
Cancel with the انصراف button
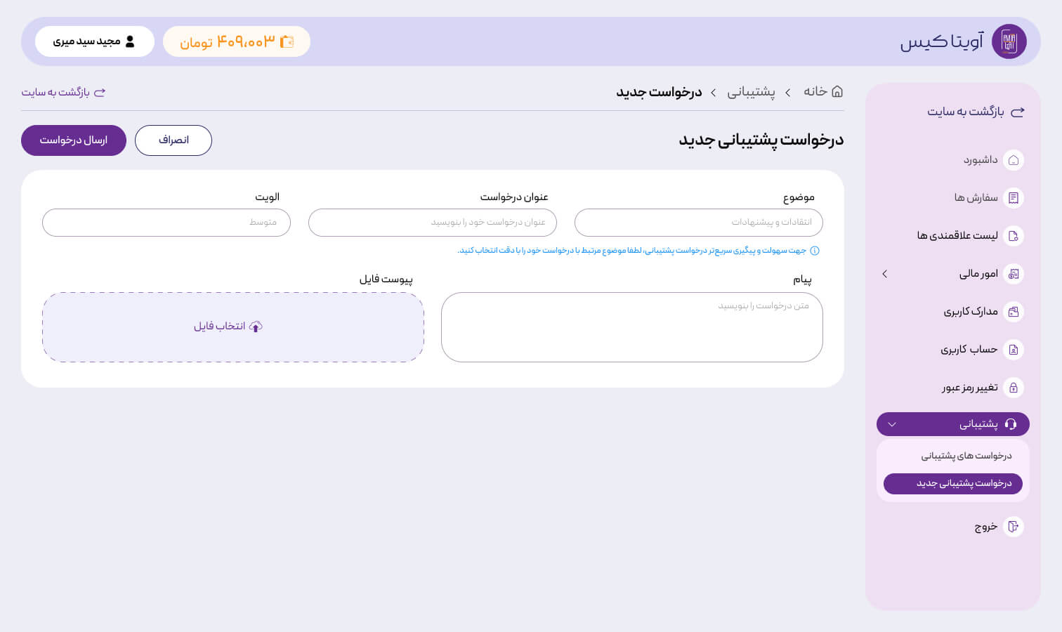click(173, 140)
